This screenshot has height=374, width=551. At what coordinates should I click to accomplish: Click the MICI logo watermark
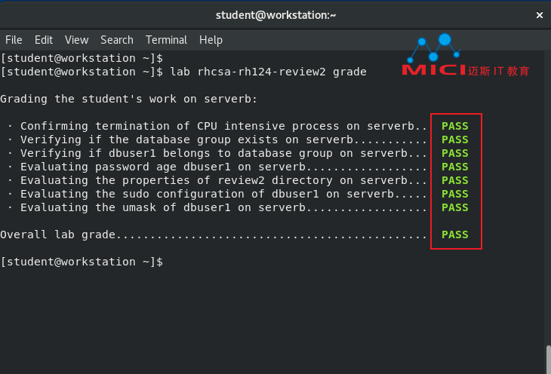466,55
